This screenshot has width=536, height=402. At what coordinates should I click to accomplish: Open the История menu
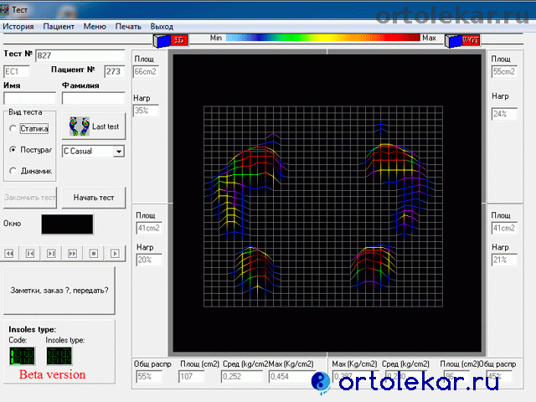18,27
